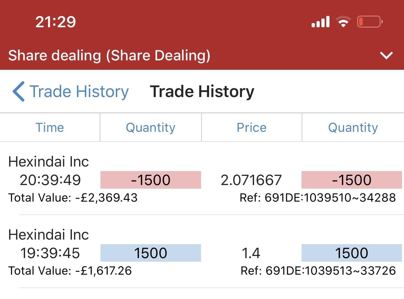Sort by the Time column header

click(x=50, y=128)
